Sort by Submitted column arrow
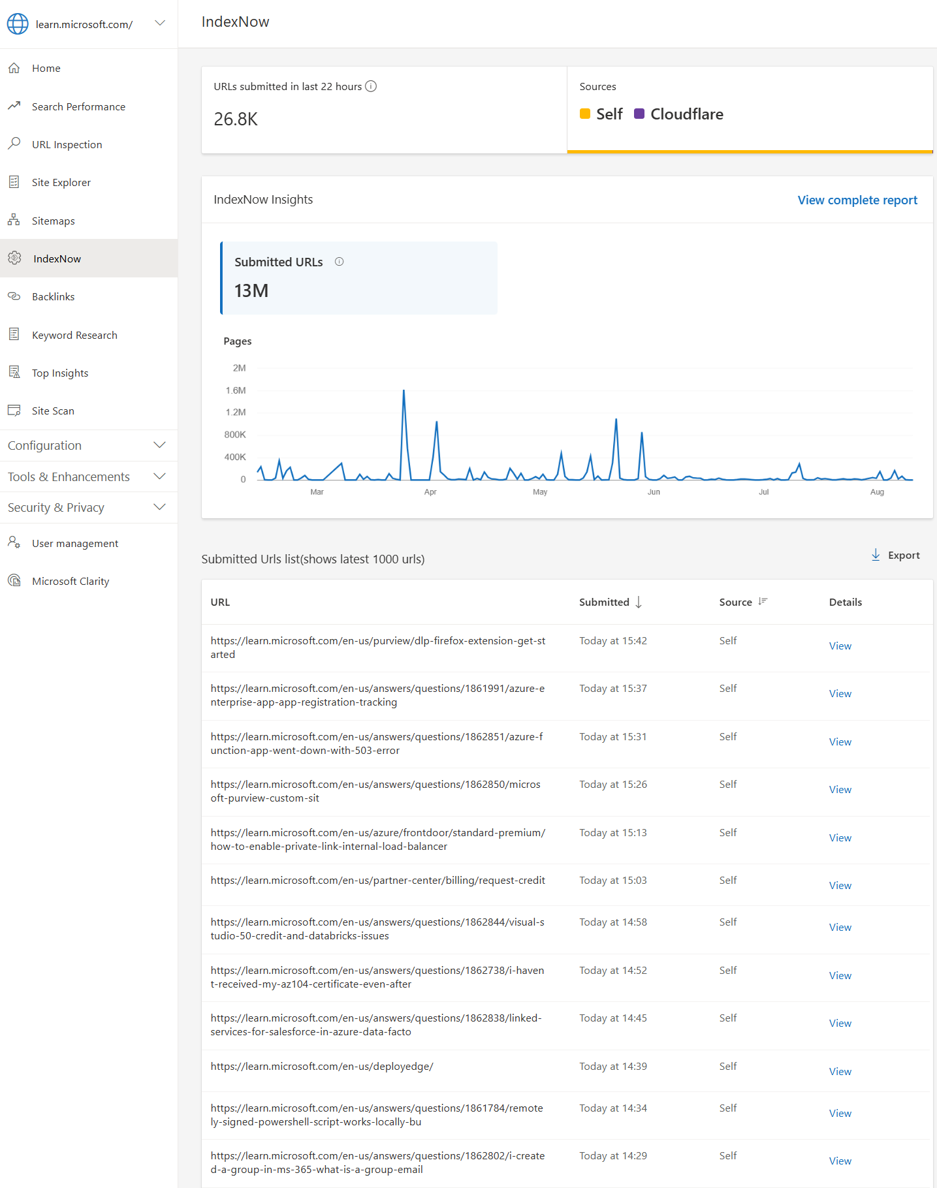Image resolution: width=937 pixels, height=1188 pixels. coord(639,602)
